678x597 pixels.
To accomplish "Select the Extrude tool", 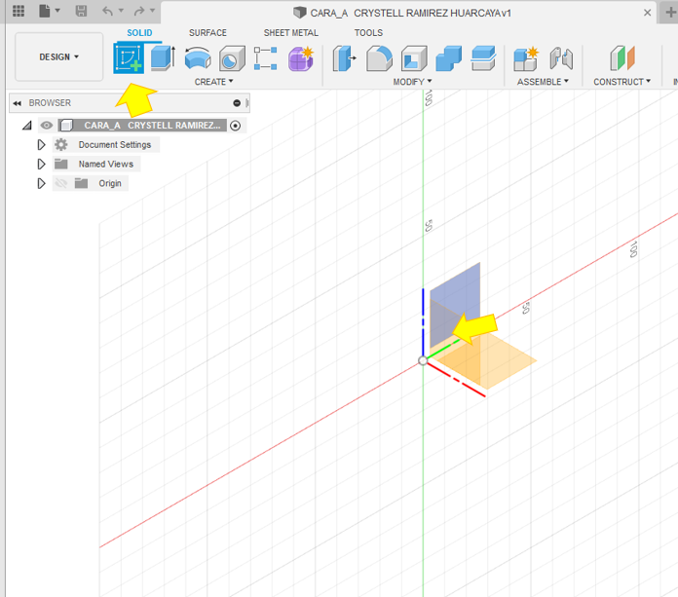I will tap(163, 57).
